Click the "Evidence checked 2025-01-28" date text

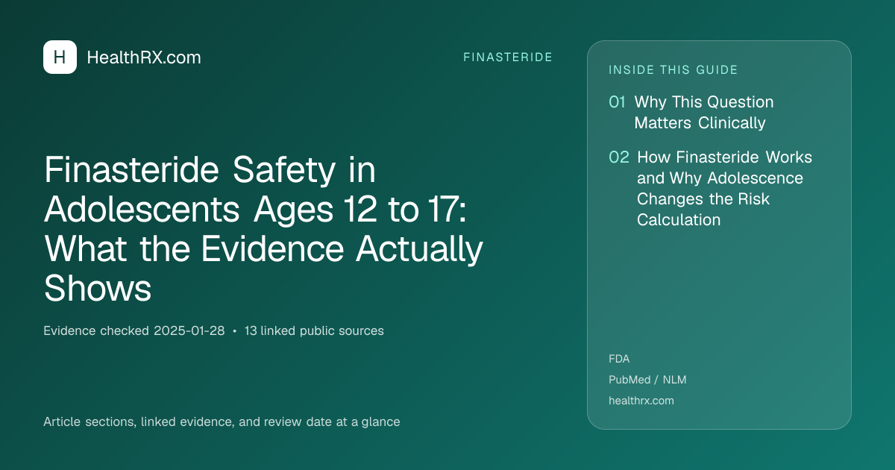[134, 330]
